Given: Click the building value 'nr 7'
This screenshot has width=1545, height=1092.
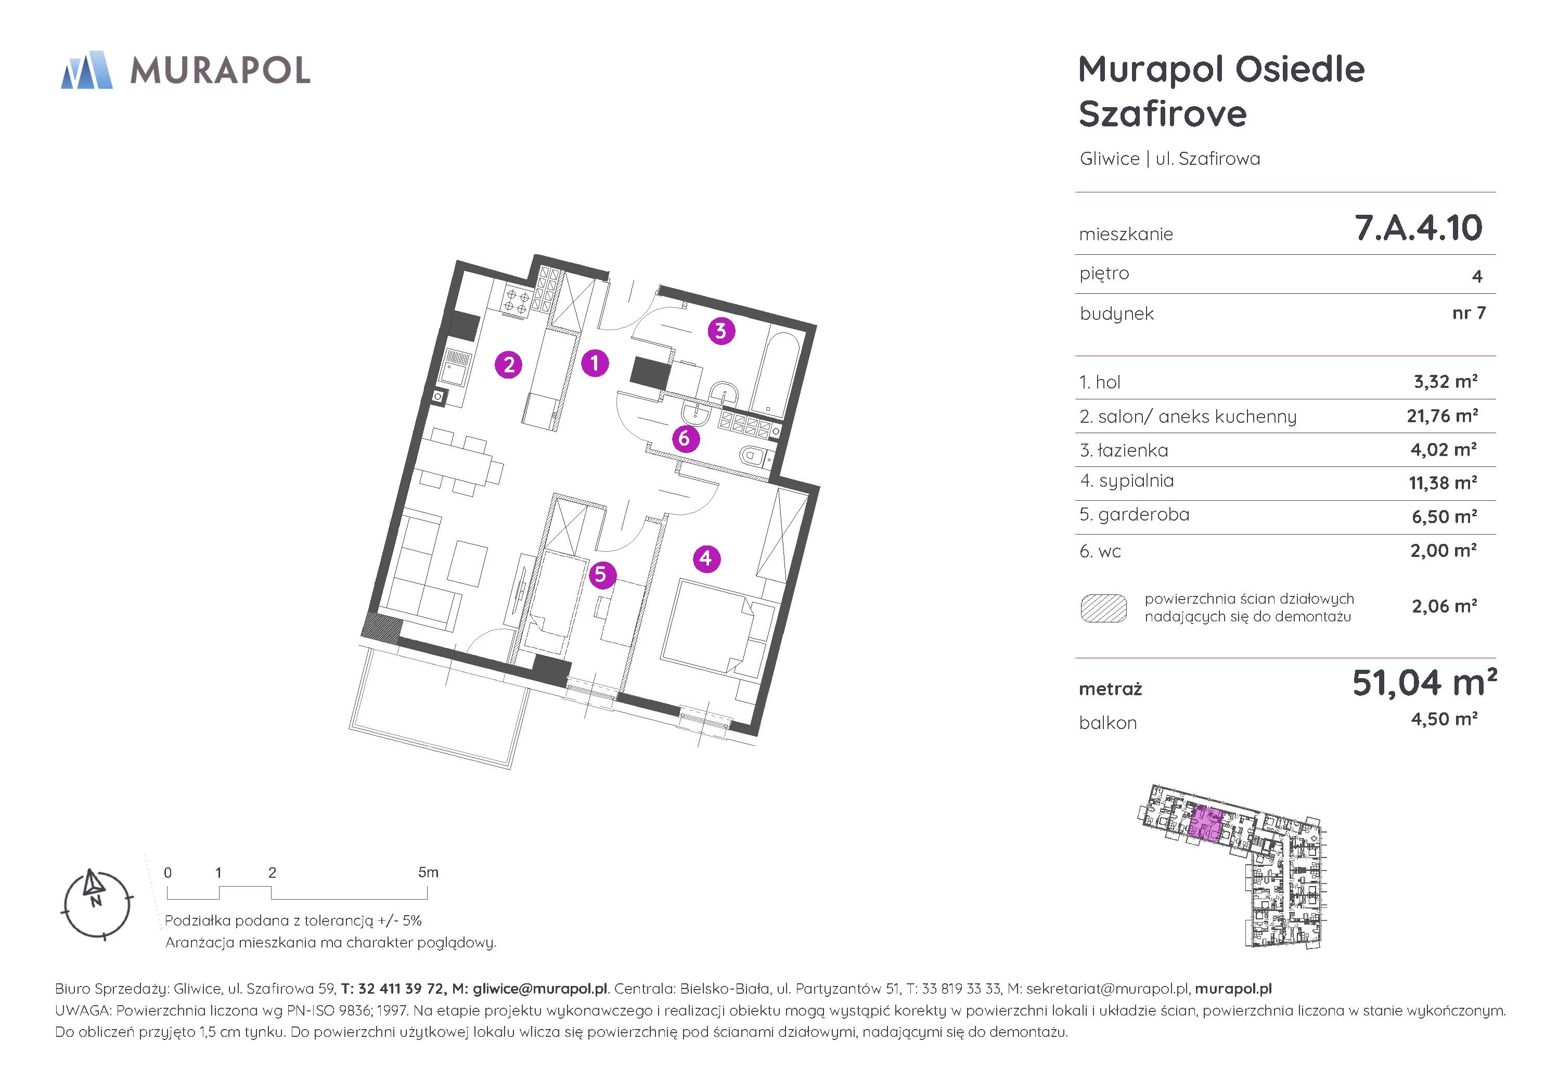Looking at the screenshot, I should [x=1469, y=314].
